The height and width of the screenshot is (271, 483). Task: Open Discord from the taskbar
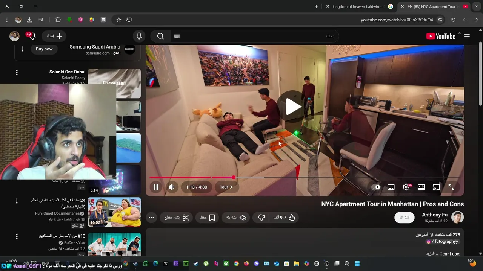coord(257,263)
